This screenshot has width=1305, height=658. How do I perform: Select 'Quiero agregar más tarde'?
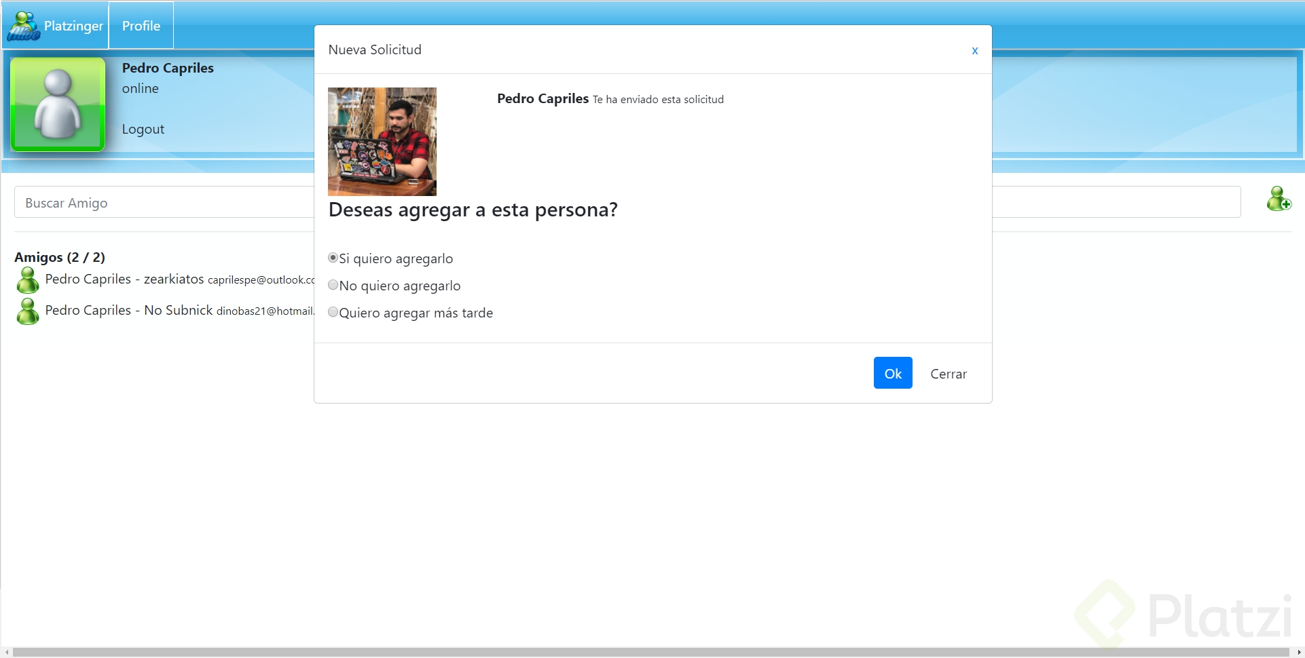pyautogui.click(x=333, y=312)
